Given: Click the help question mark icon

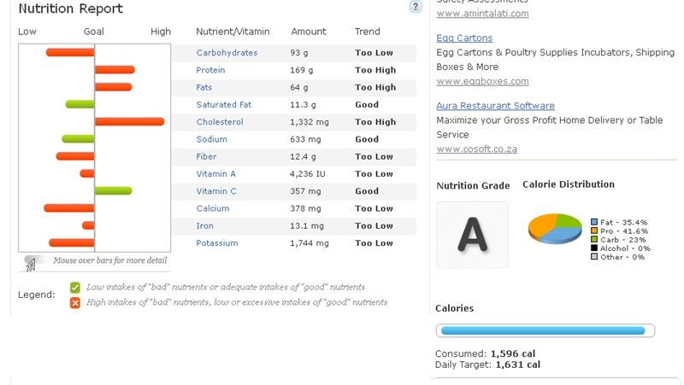Looking at the screenshot, I should (x=416, y=7).
